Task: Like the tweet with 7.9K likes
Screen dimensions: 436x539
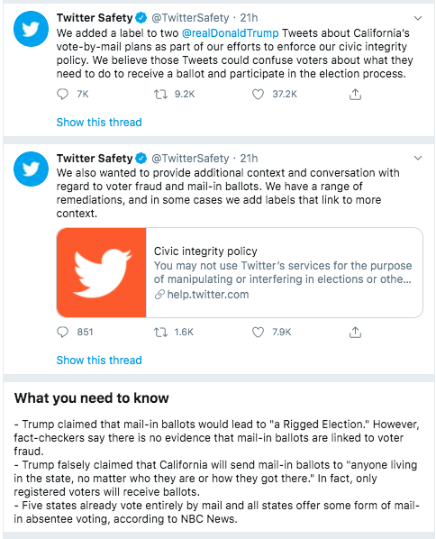Action: click(258, 332)
